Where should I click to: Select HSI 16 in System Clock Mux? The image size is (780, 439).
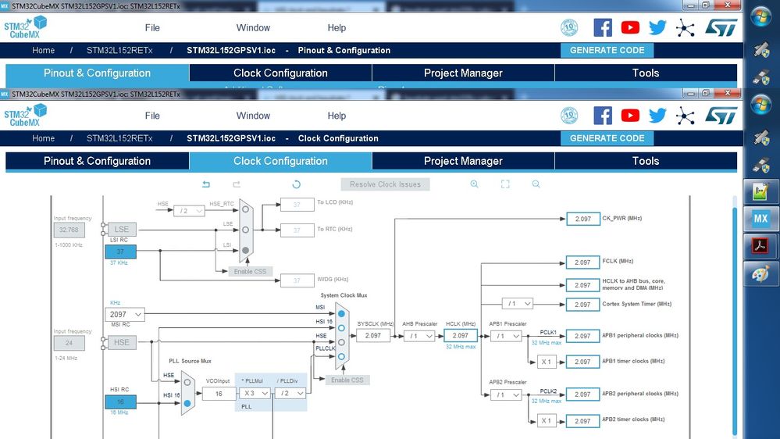click(x=341, y=328)
